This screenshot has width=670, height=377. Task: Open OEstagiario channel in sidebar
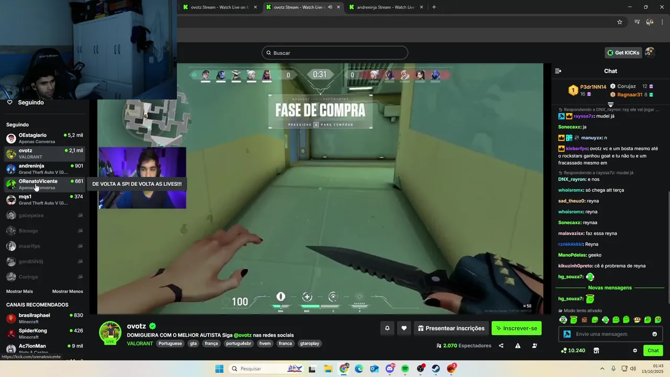pos(44,138)
